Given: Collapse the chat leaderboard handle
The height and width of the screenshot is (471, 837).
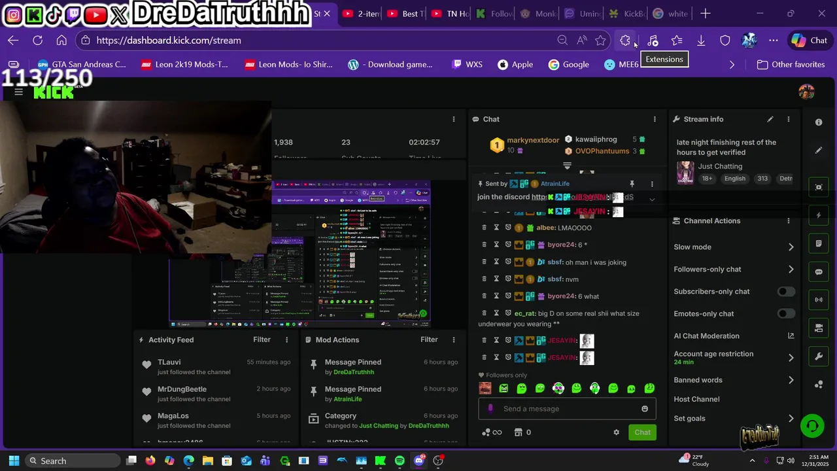Looking at the screenshot, I should click(567, 166).
